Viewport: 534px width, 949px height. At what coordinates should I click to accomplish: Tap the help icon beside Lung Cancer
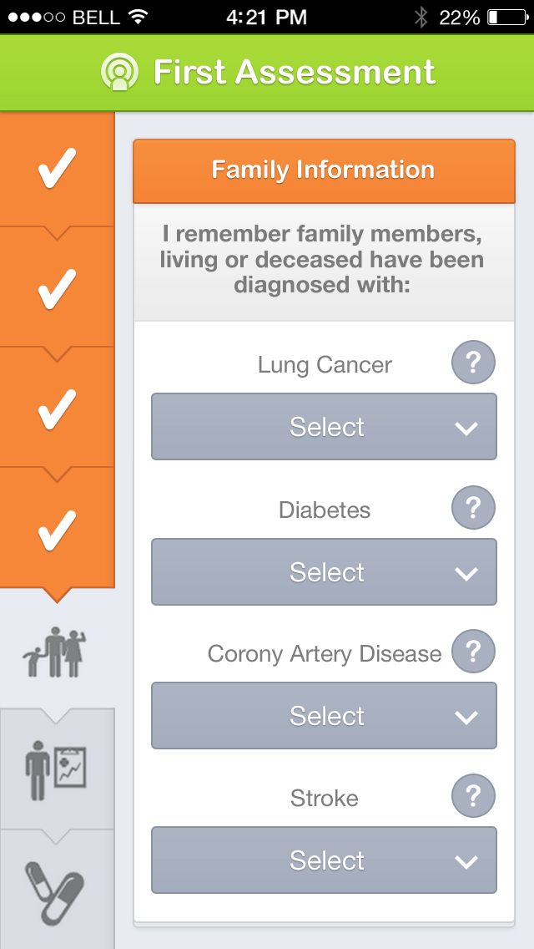473,363
